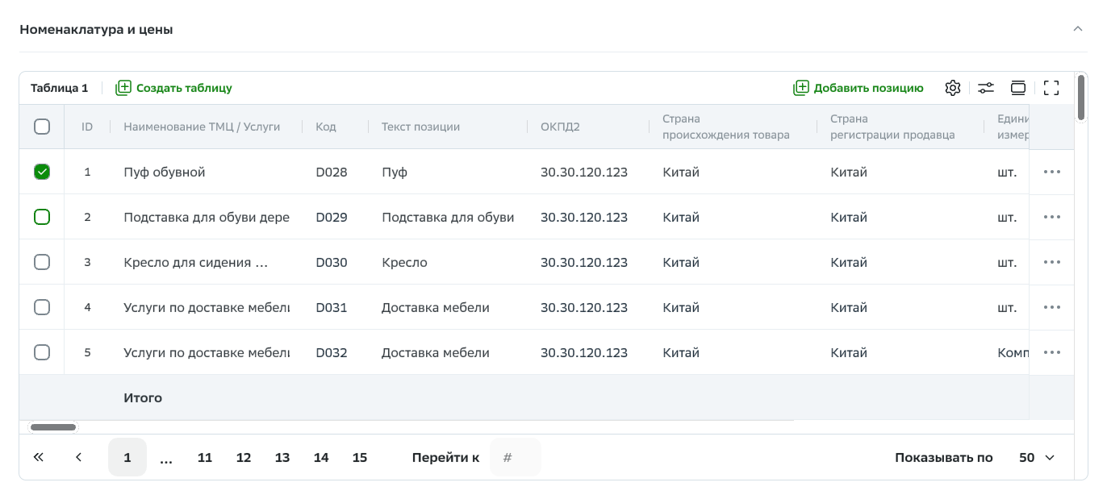
Task: Go to previous page arrow
Action: pyautogui.click(x=78, y=457)
